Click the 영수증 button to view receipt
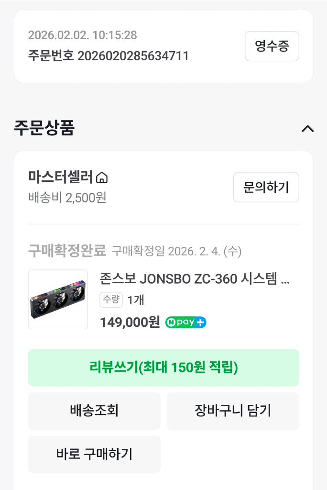Image resolution: width=327 pixels, height=490 pixels. 272,46
